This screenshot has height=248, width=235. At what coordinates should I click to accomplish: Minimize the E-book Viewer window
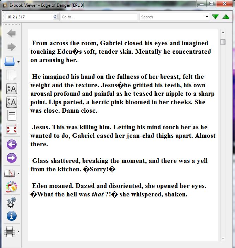(202, 4)
